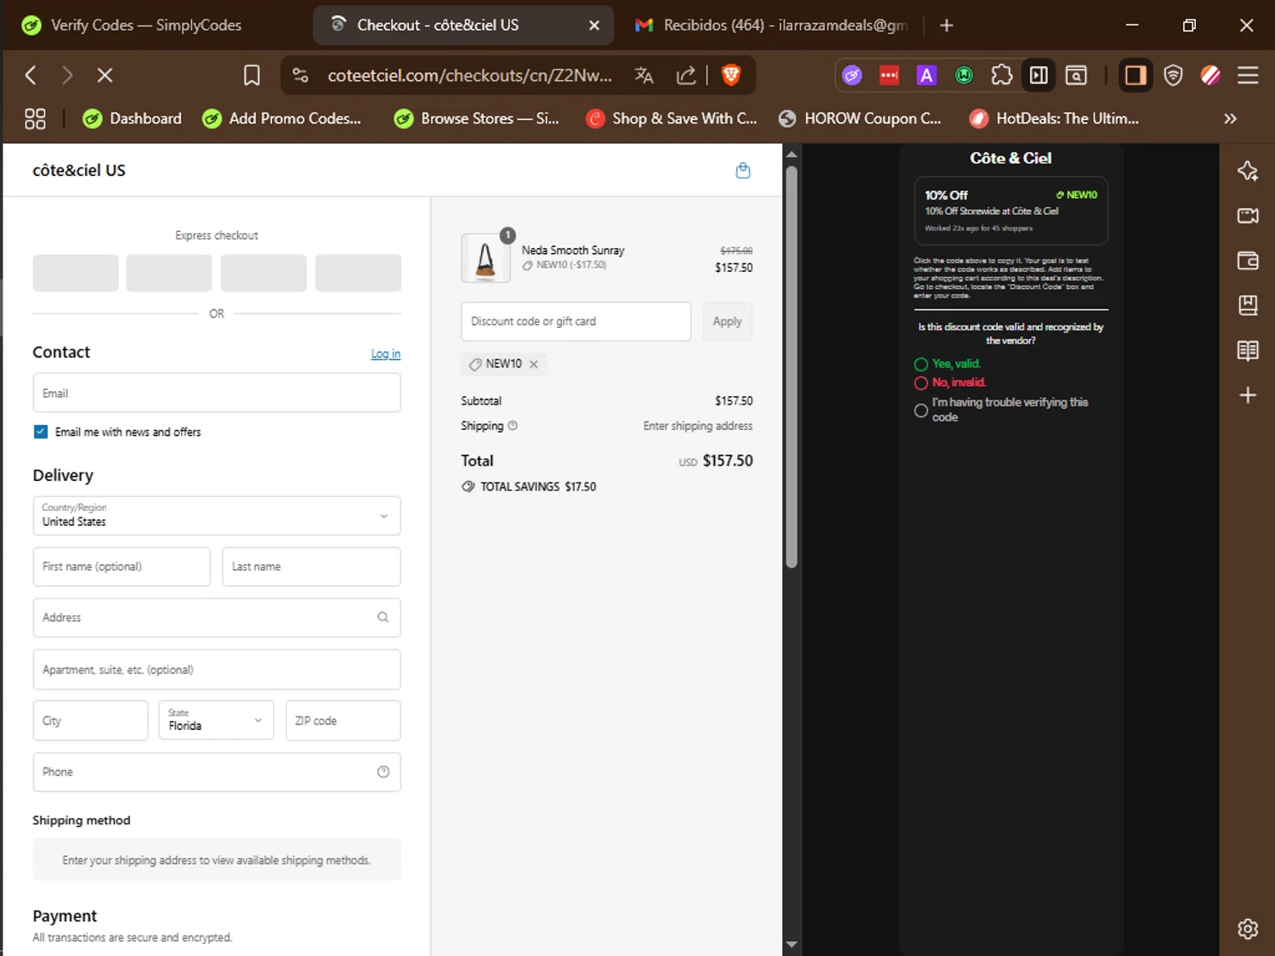Open the shopping bag cart icon
Screen dimensions: 1275x956
click(x=743, y=170)
